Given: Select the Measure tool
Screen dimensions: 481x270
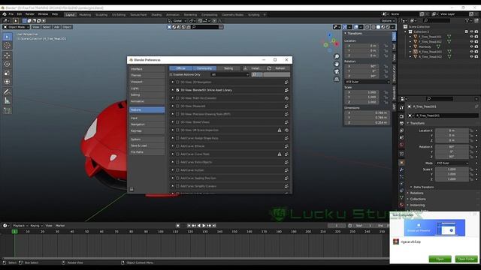Looking at the screenshot, I should pos(7,100).
